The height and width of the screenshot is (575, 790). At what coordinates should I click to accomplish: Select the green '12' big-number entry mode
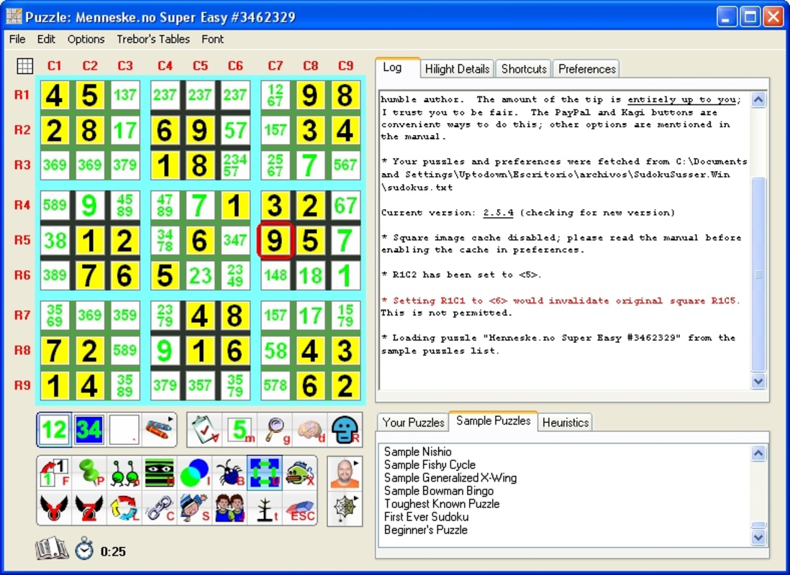(x=55, y=430)
